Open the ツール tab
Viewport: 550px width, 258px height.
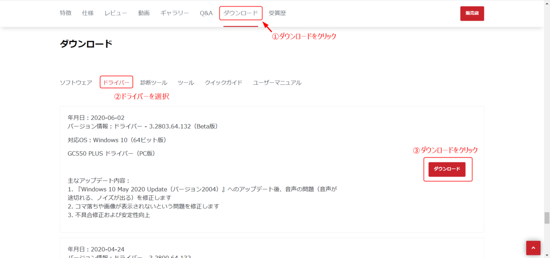pyautogui.click(x=186, y=83)
